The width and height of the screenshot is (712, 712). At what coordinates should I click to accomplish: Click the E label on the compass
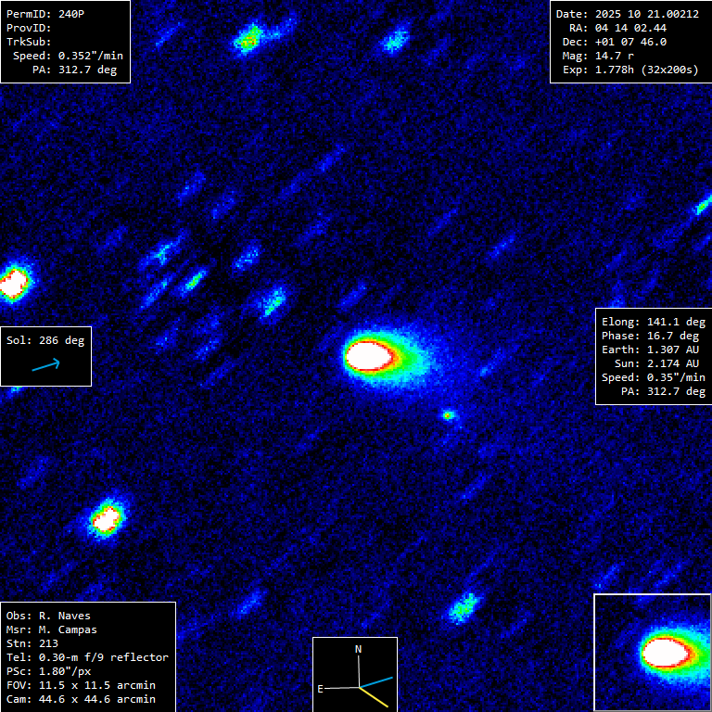[x=321, y=689]
